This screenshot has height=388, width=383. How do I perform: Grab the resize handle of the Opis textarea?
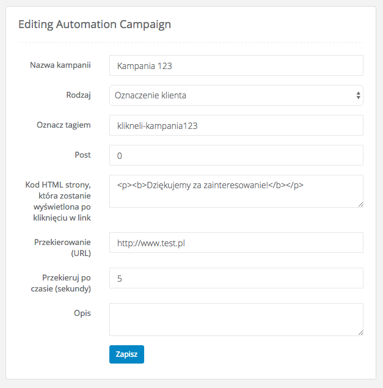pos(360,333)
